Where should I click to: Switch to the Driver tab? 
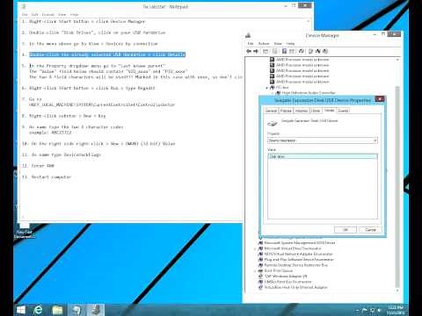coord(316,111)
